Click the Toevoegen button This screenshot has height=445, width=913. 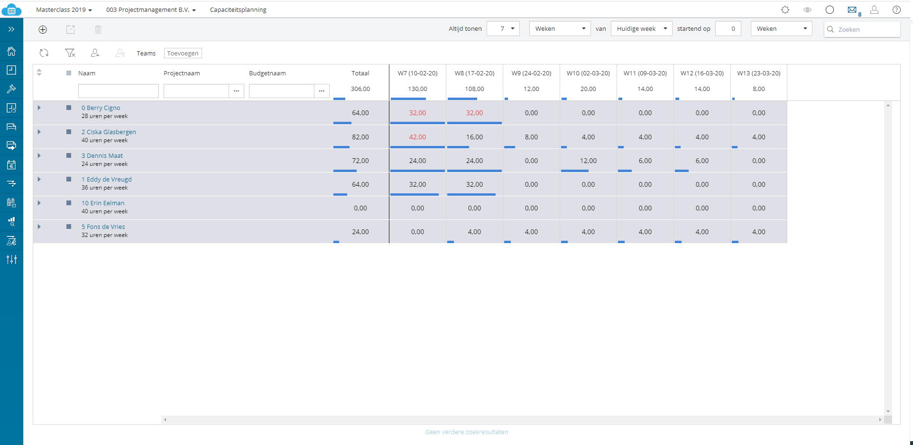(183, 53)
